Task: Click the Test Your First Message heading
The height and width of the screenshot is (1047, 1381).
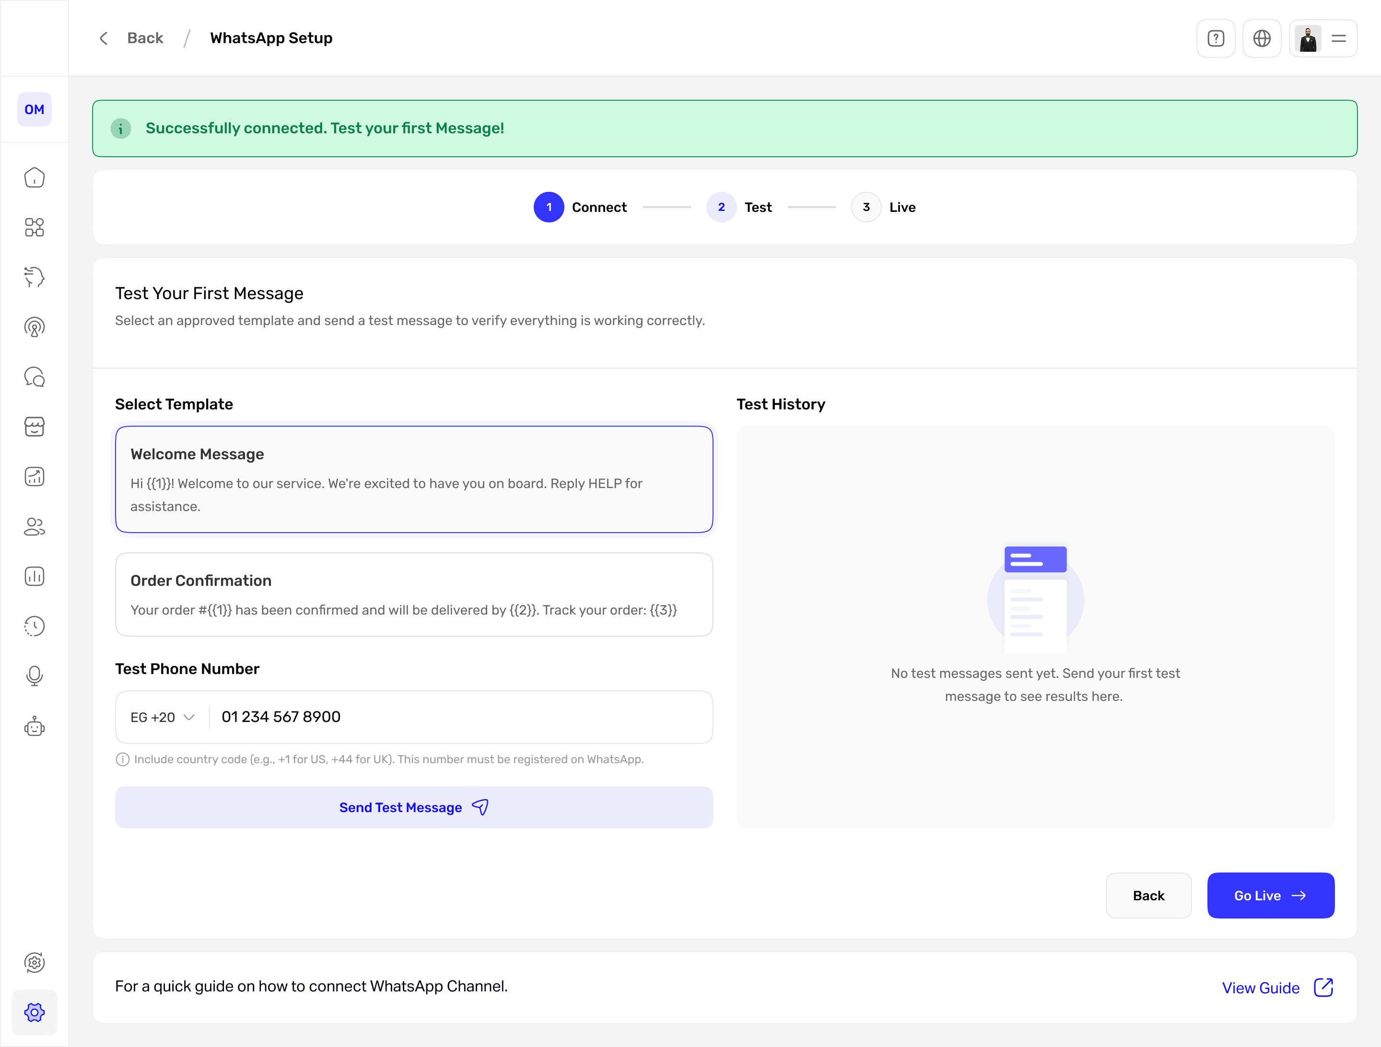Action: 209,293
